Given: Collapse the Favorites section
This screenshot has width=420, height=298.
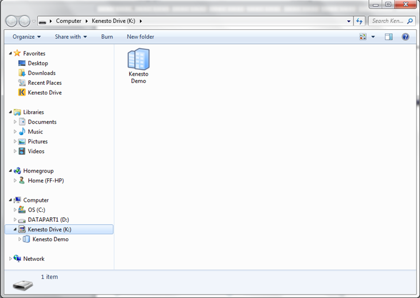Looking at the screenshot, I should tap(10, 53).
